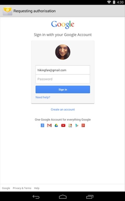Open the Create an account link
125x201 pixels.
(x=63, y=109)
